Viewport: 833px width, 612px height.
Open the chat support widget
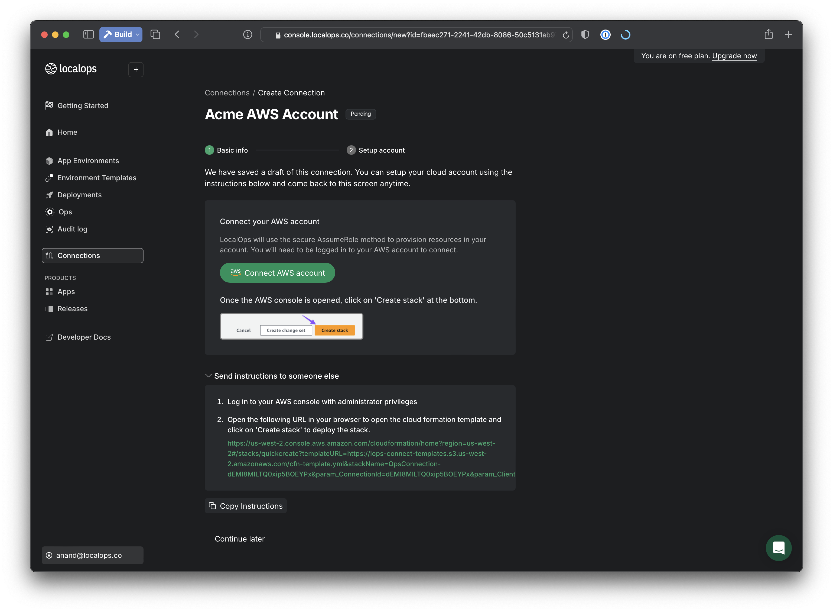(778, 547)
